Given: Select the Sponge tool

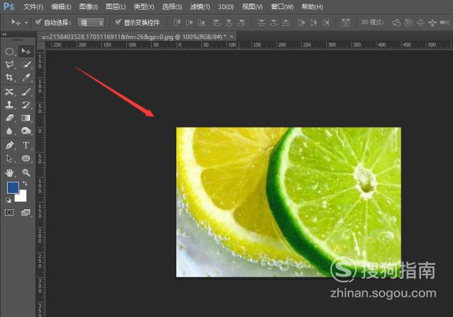Looking at the screenshot, I should click(x=26, y=131).
